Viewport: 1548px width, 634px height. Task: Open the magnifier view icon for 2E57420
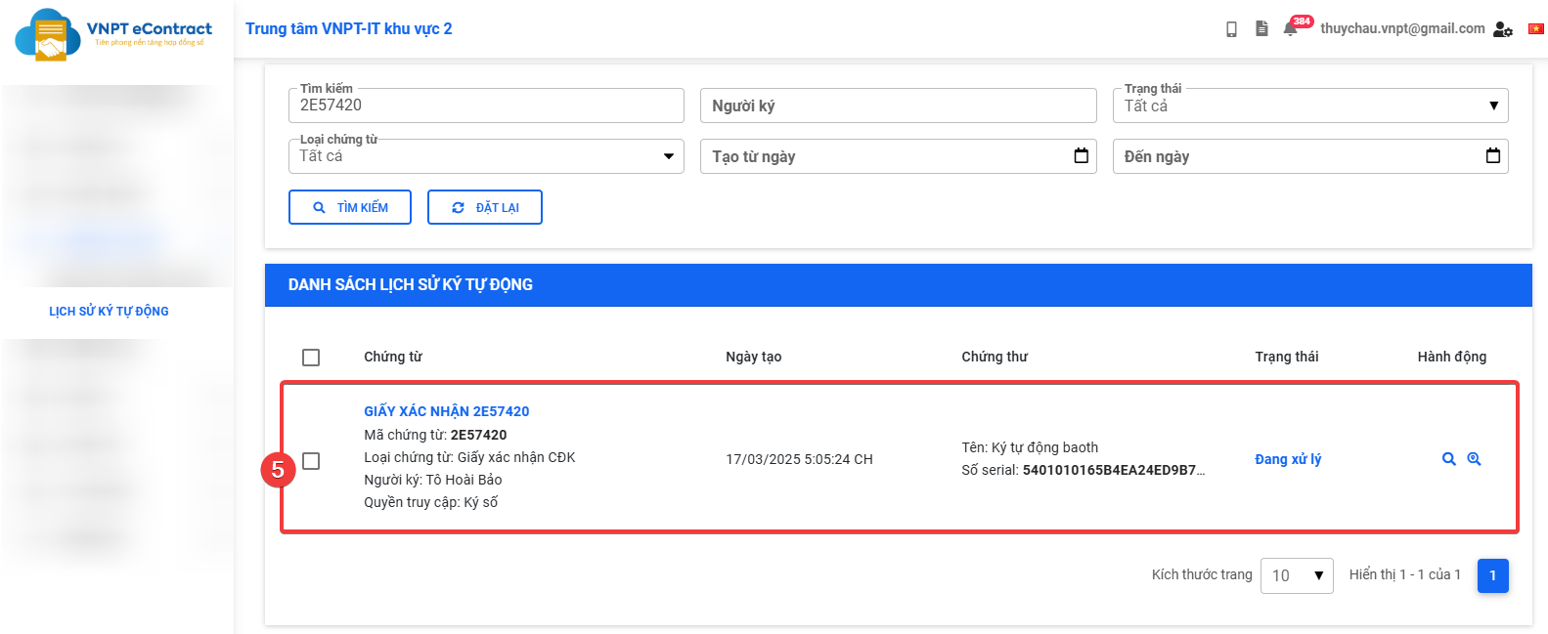(1449, 459)
